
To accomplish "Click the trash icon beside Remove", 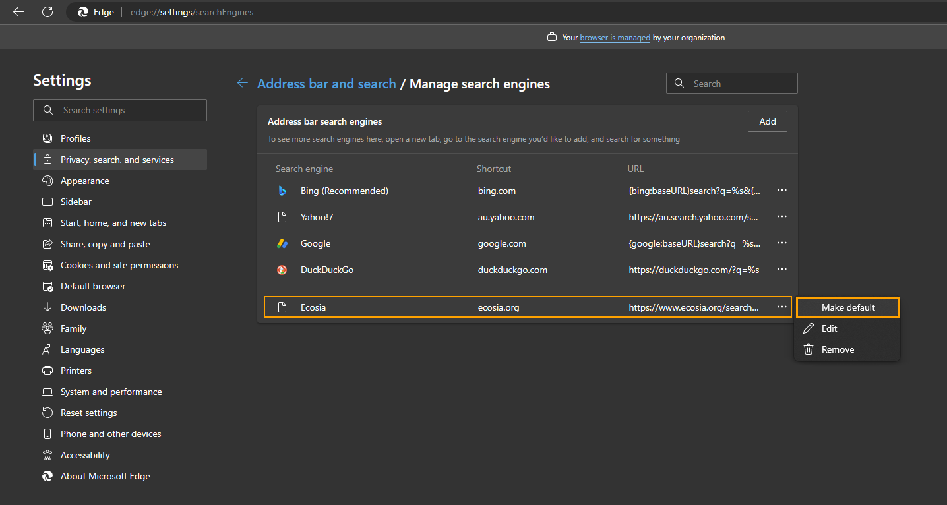I will click(x=809, y=349).
